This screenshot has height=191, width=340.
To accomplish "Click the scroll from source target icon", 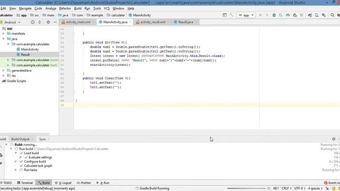I will (33, 22).
